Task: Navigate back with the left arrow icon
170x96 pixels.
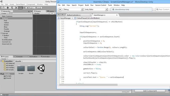Action: point(59,15)
